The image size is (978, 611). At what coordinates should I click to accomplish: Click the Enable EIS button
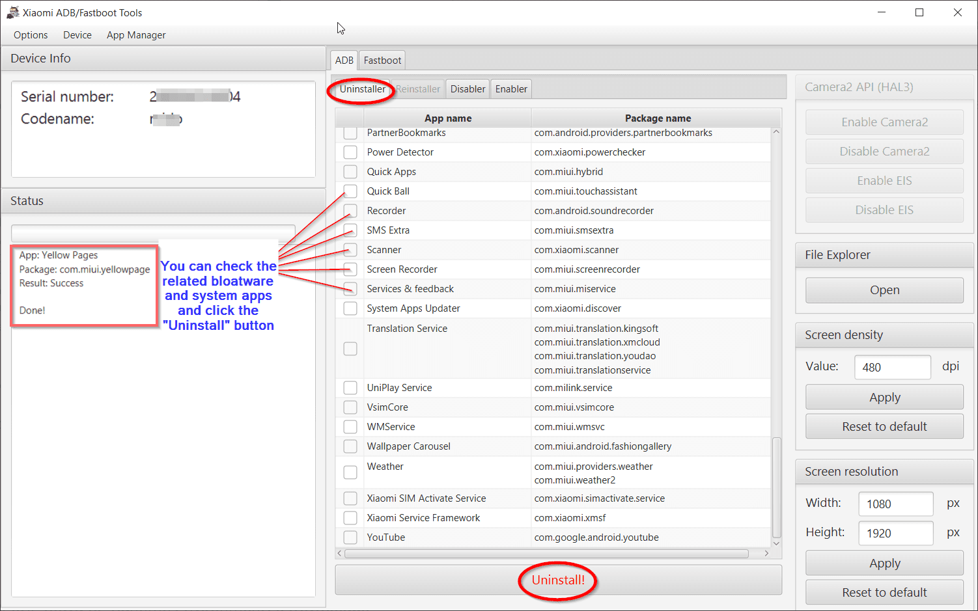click(884, 181)
